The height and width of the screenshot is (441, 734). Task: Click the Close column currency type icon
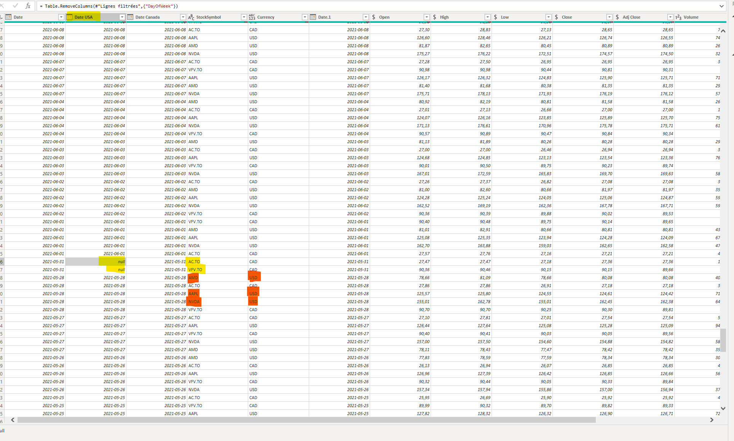557,17
